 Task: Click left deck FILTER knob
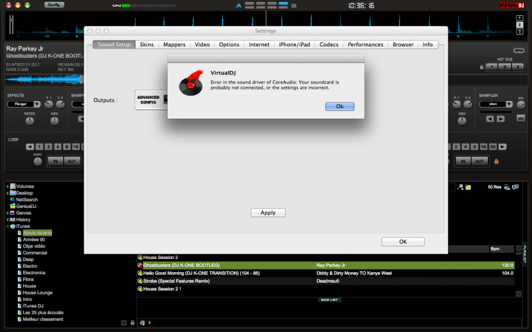pos(30,121)
